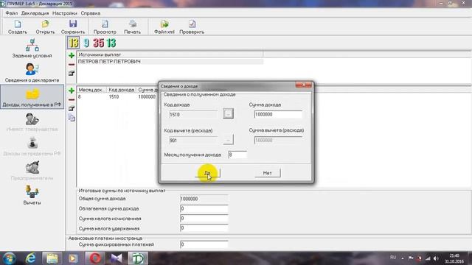Click the Месяц получения дохода field

point(237,155)
